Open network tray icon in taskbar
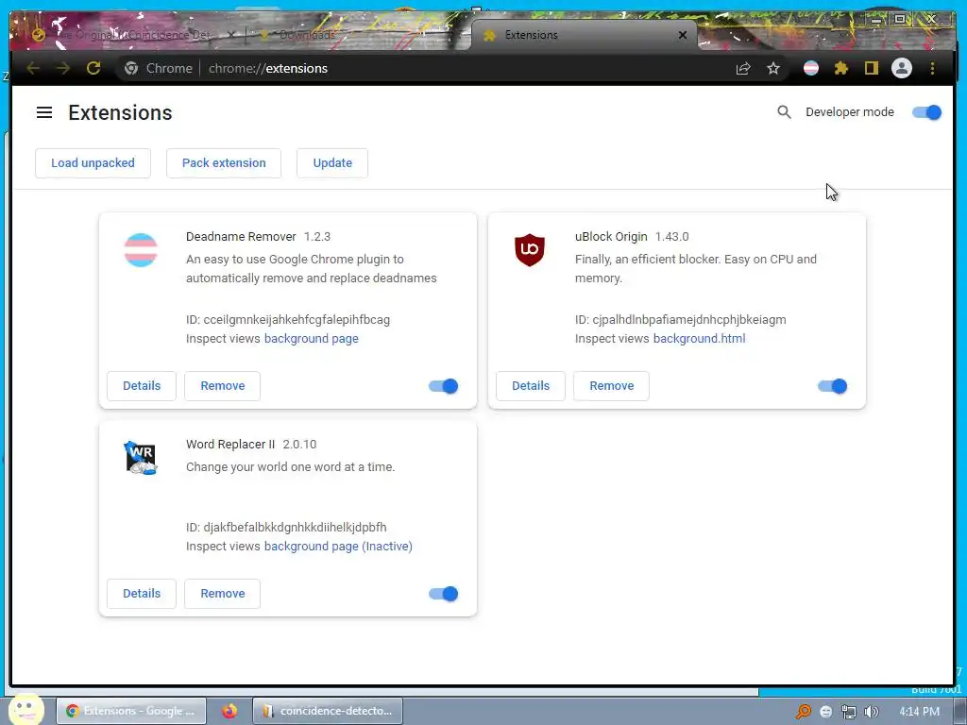This screenshot has width=967, height=725. click(849, 712)
